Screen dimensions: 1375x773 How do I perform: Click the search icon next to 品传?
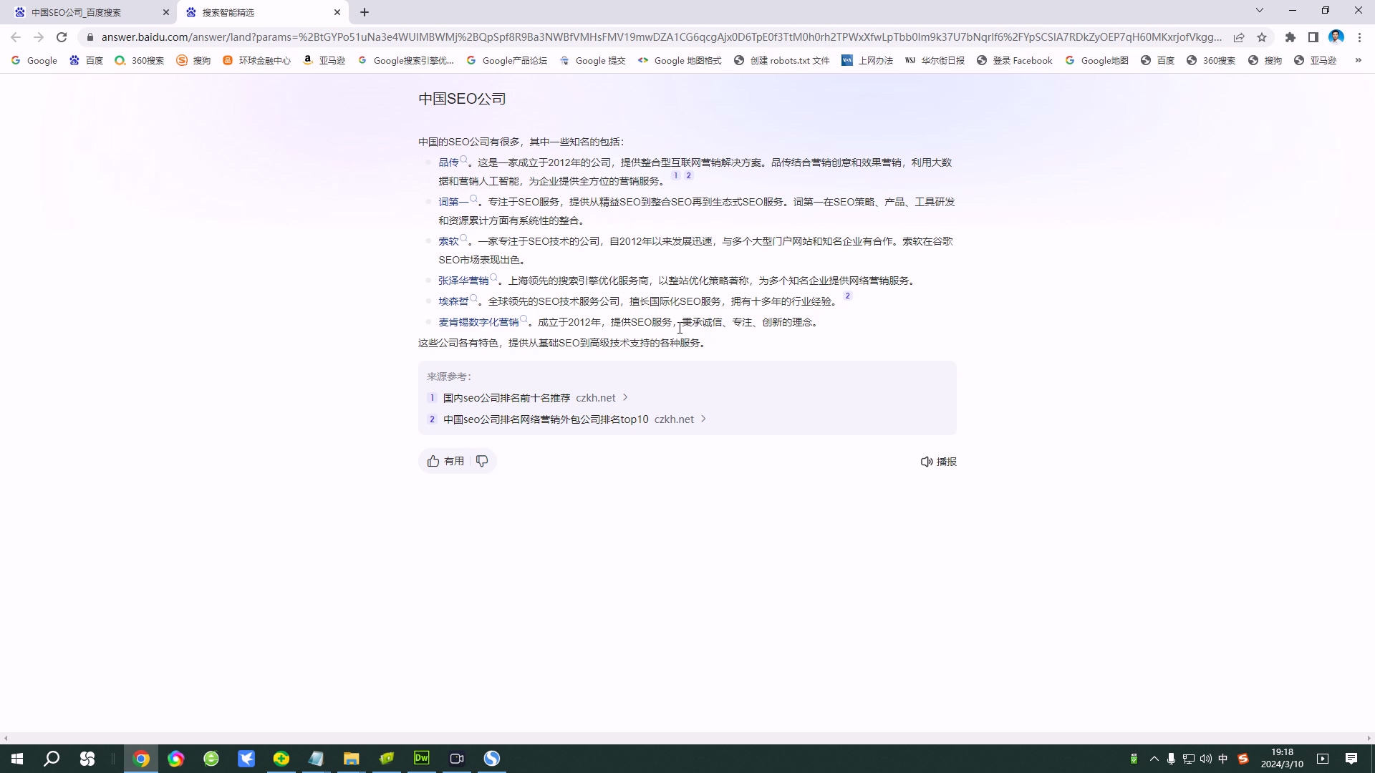click(x=464, y=160)
